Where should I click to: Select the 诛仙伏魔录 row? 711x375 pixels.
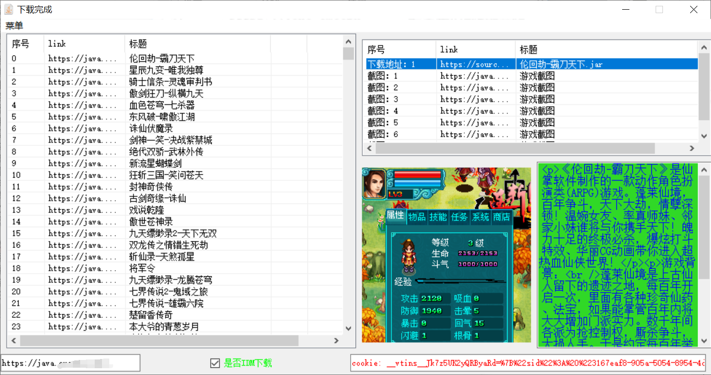[x=175, y=129]
